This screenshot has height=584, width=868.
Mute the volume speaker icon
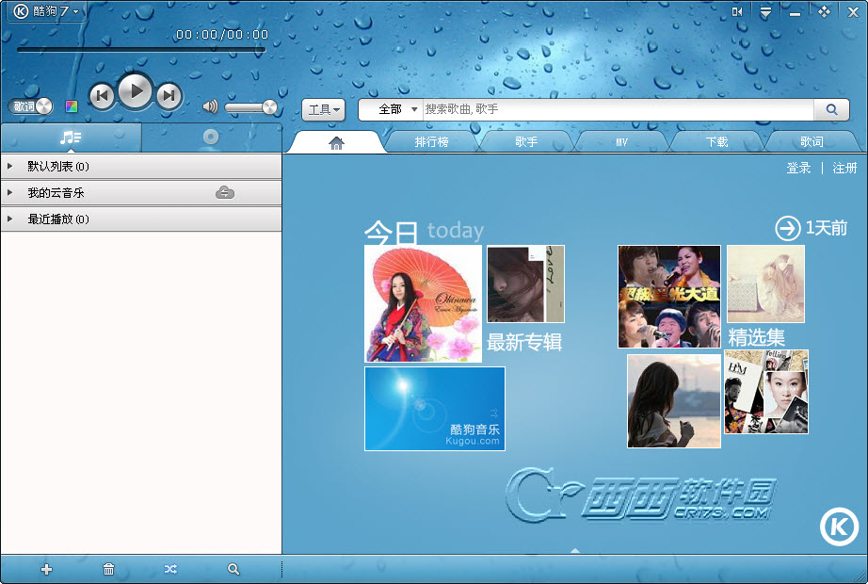click(210, 106)
